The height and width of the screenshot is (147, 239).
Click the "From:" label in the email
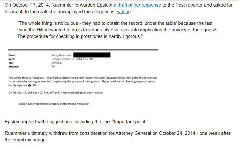pyautogui.click(x=13, y=55)
